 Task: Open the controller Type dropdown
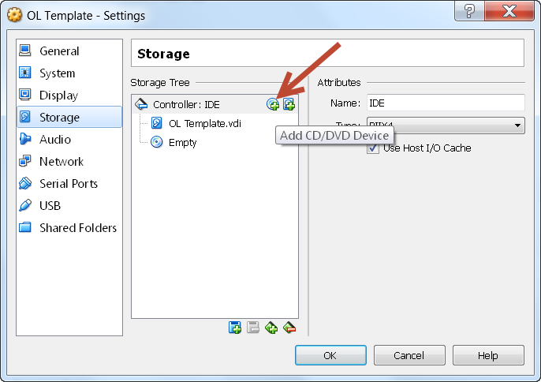pyautogui.click(x=446, y=125)
